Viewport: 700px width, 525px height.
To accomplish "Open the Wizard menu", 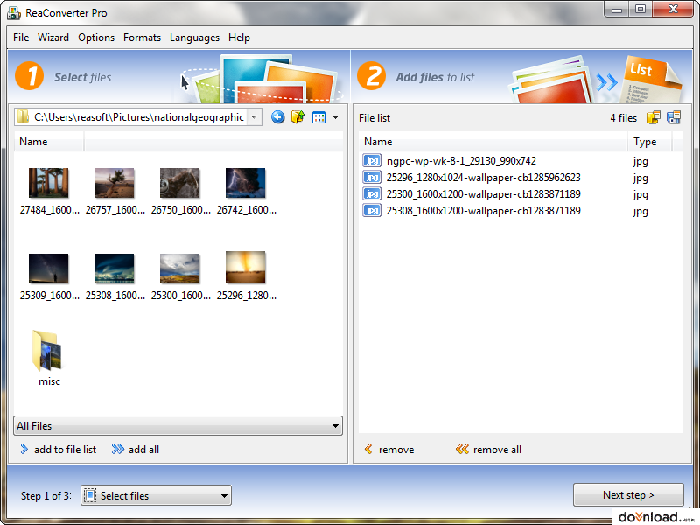I will click(x=53, y=38).
